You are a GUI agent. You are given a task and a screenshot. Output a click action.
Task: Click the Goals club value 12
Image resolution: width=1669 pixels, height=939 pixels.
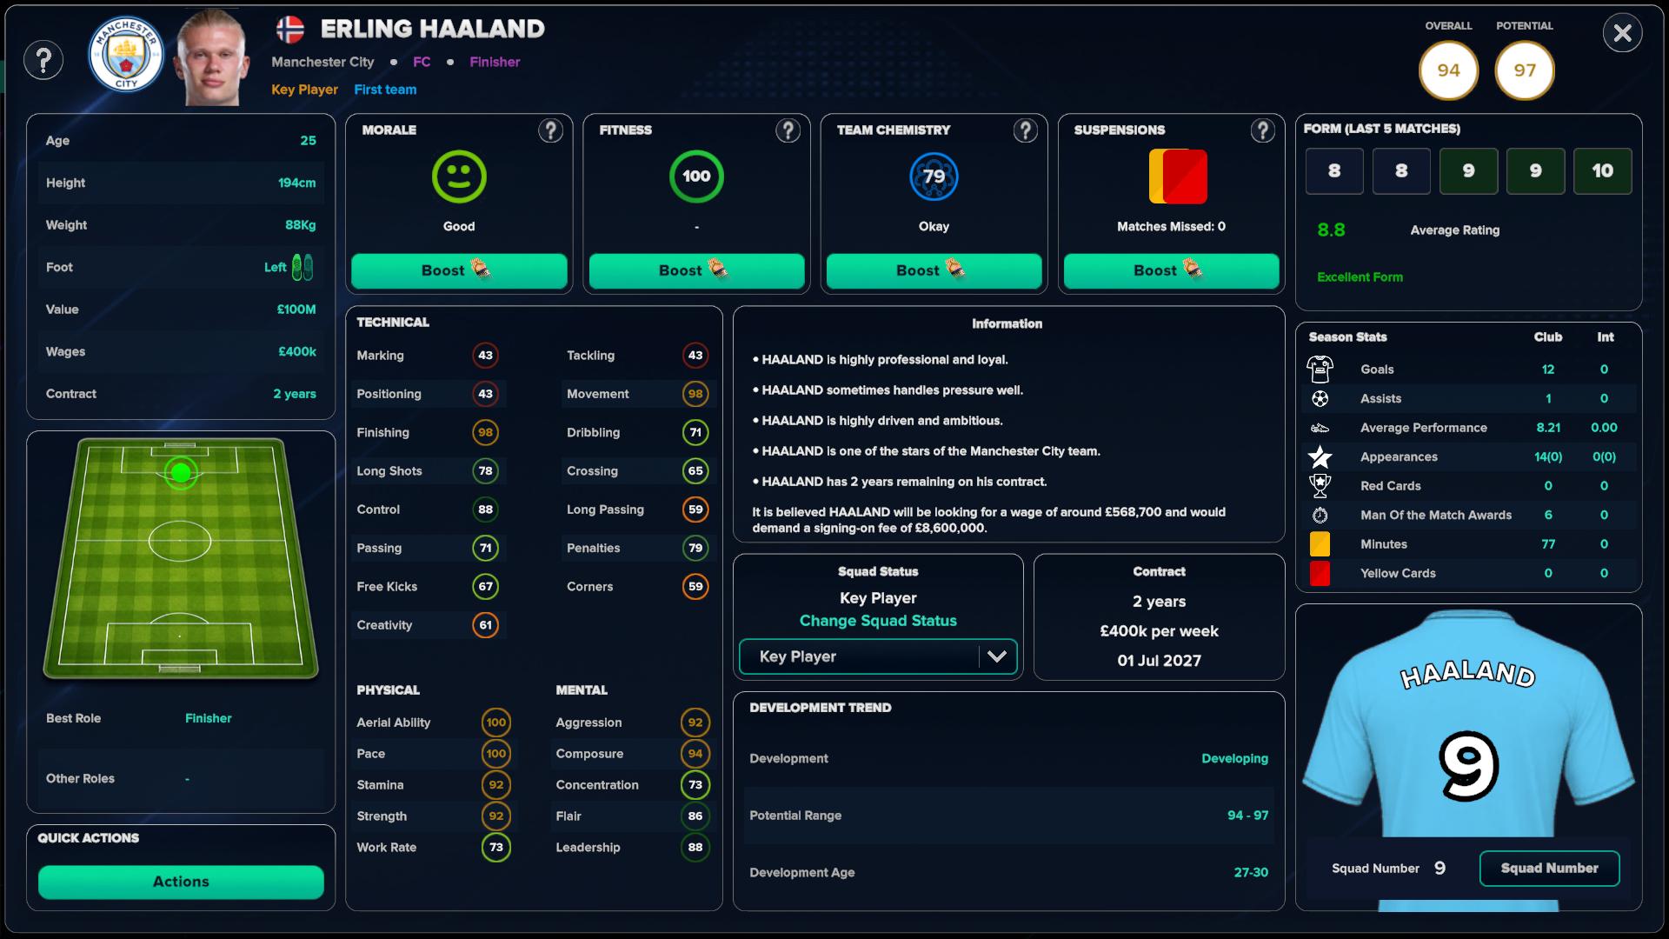tap(1548, 370)
